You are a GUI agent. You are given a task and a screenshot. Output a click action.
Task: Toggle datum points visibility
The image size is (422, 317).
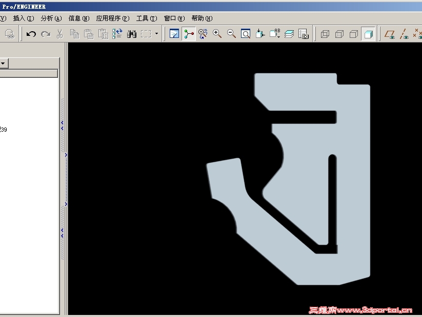[x=418, y=34]
